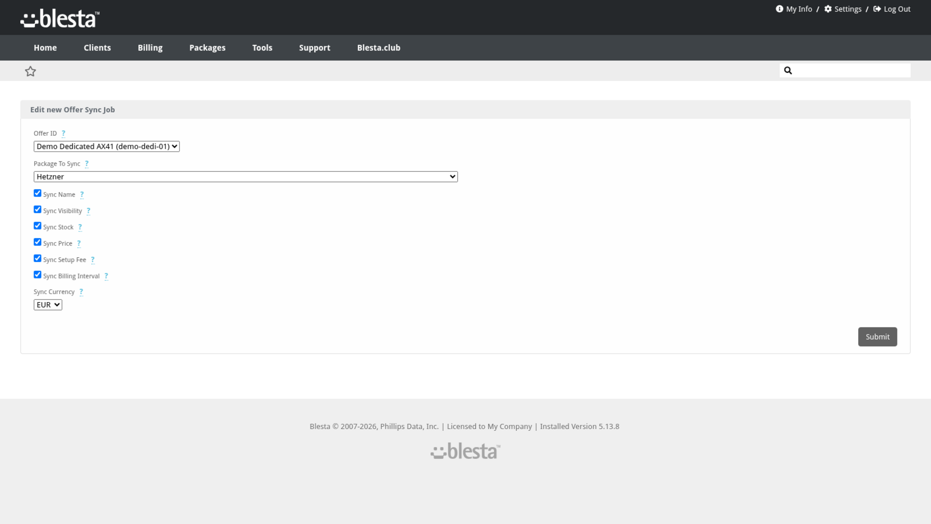This screenshot has height=524, width=931.
Task: Show the Sync Billing Interval help tooltip
Action: 106,276
